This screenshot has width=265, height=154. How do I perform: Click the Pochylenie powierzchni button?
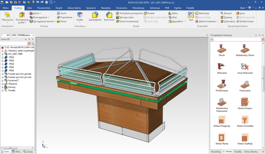(x=129, y=13)
